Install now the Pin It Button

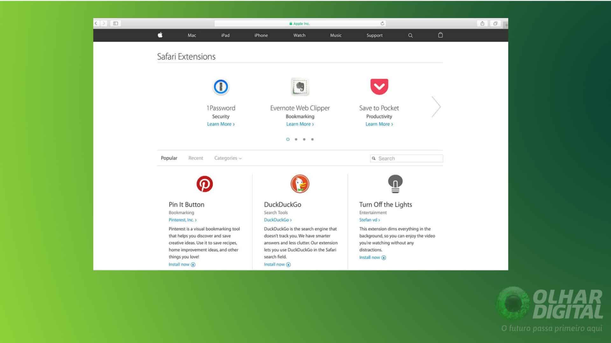pos(182,265)
